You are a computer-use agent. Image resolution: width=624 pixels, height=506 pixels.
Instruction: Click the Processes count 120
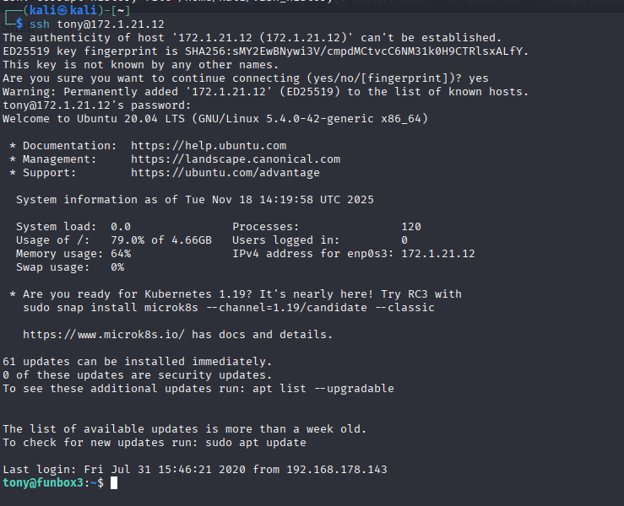pos(411,227)
